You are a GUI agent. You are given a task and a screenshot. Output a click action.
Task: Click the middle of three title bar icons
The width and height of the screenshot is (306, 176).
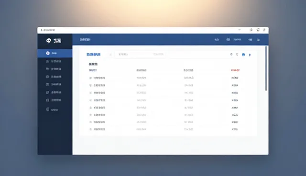click(258, 30)
